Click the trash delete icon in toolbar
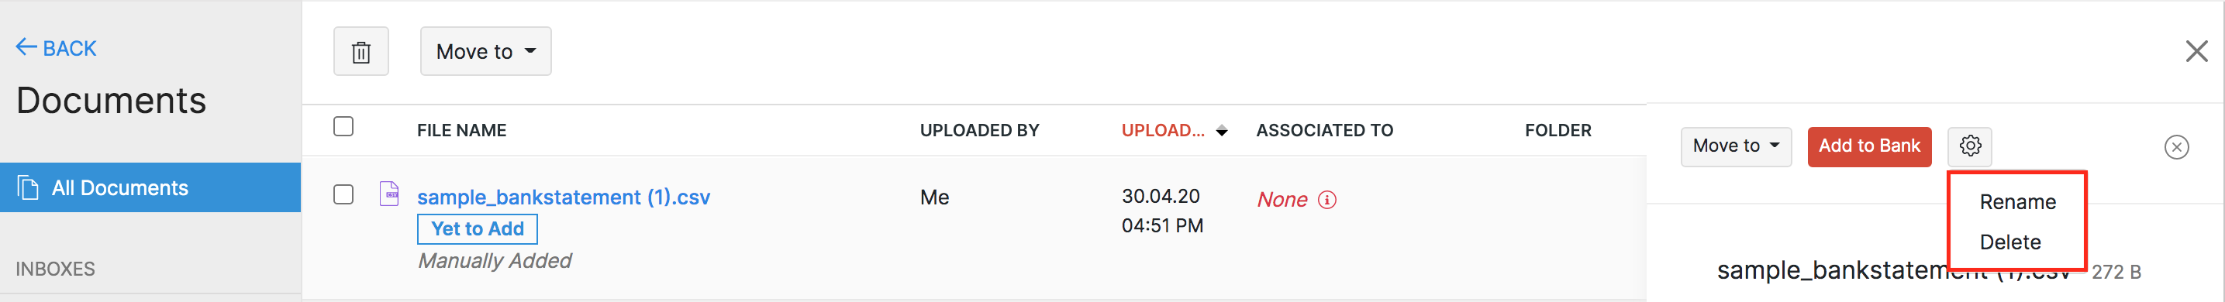This screenshot has width=2225, height=302. click(361, 52)
